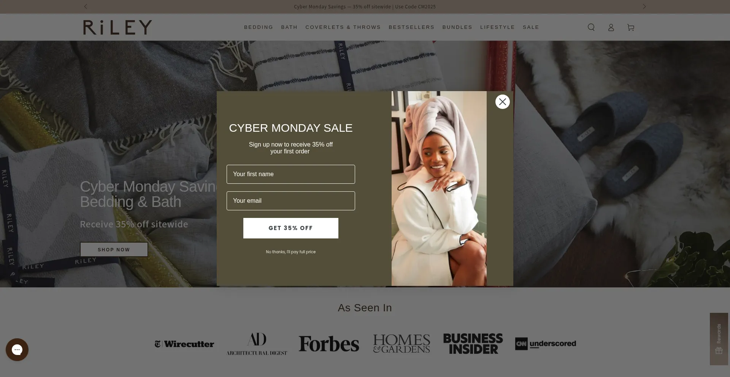Open the chat widget bubble

(17, 350)
